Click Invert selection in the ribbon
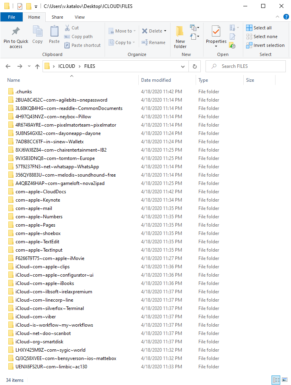This screenshot has width=291, height=385. 265,45
